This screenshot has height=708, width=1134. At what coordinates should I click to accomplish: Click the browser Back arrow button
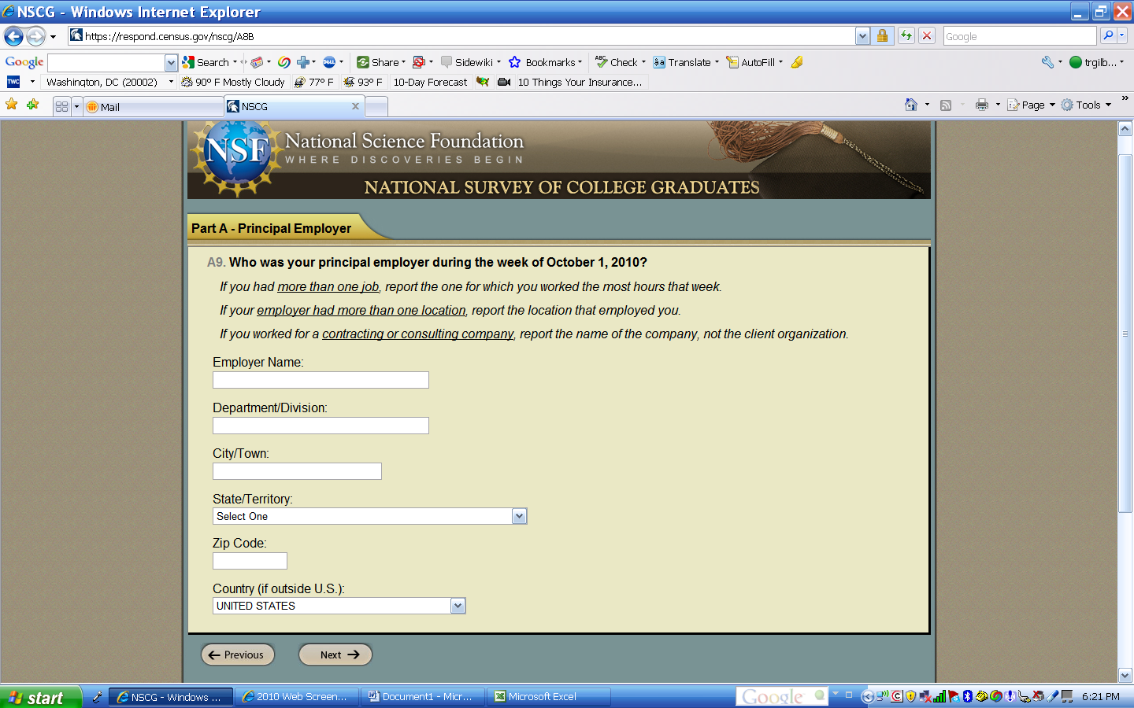[x=13, y=36]
